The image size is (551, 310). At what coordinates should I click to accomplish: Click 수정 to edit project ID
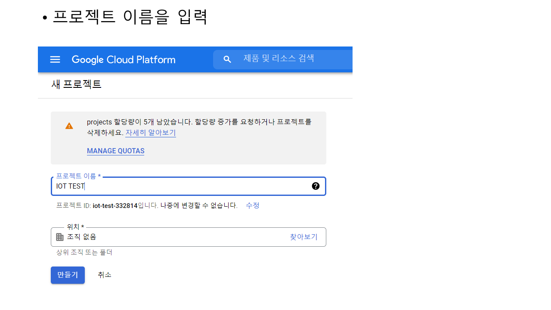[252, 205]
